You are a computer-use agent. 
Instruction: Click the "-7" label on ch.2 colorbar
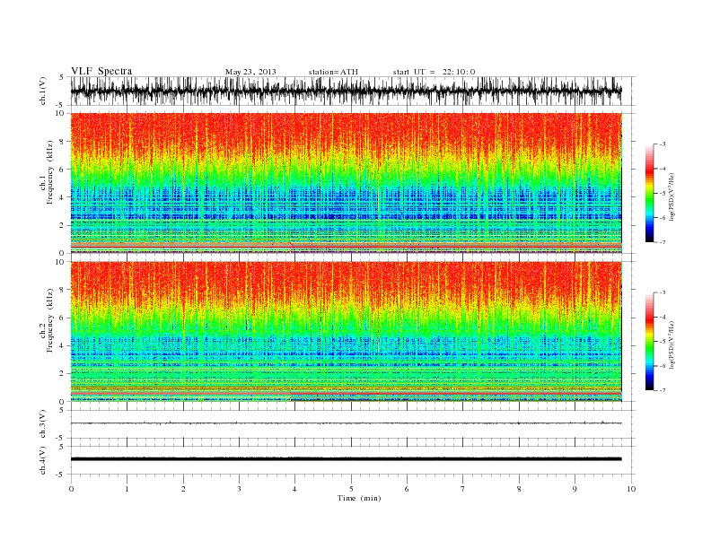(x=663, y=390)
